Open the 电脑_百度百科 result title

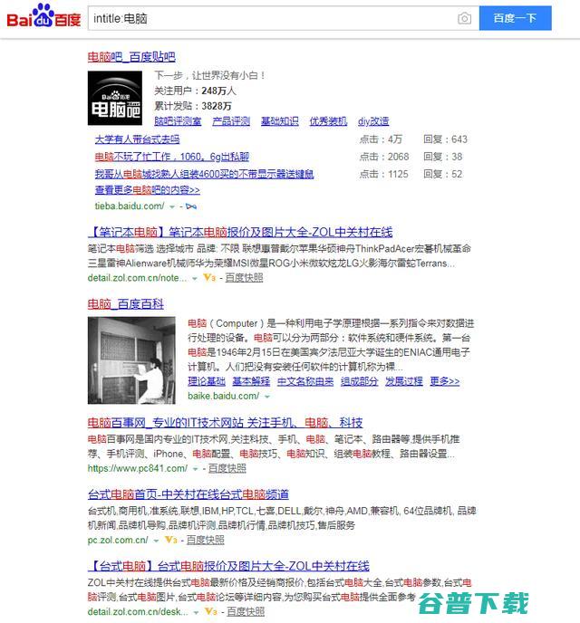126,304
